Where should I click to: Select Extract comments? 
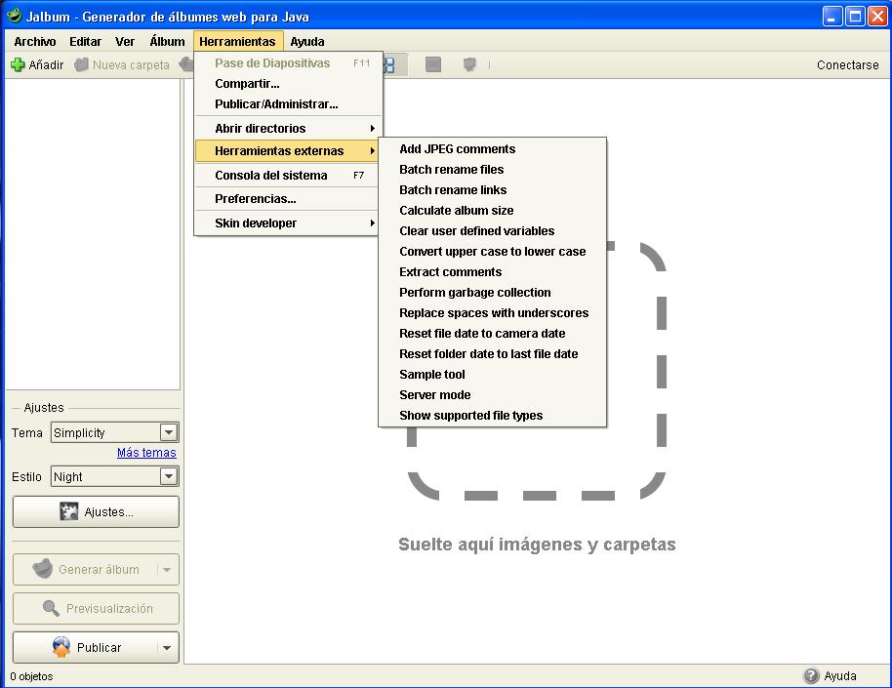(492, 272)
